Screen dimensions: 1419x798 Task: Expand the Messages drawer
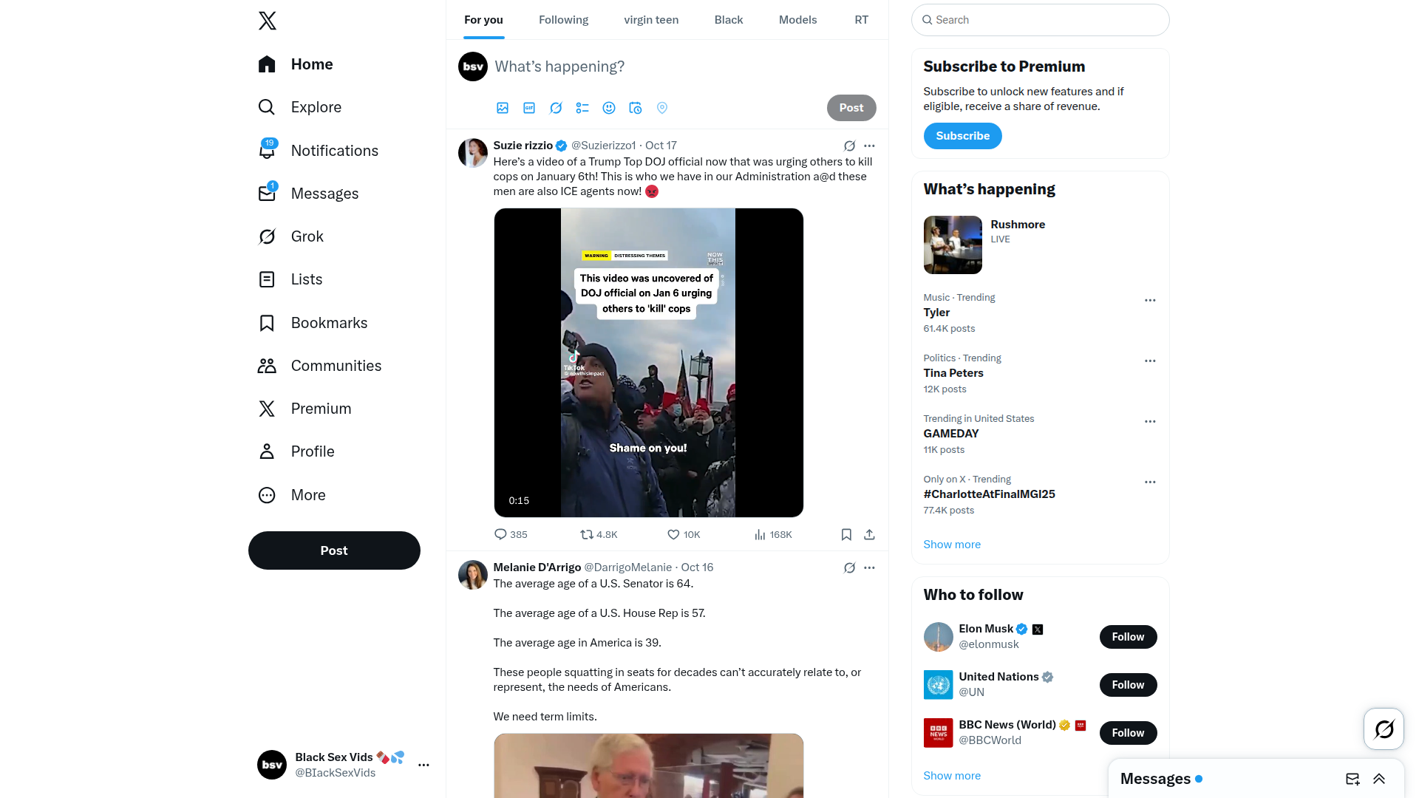coord(1379,779)
